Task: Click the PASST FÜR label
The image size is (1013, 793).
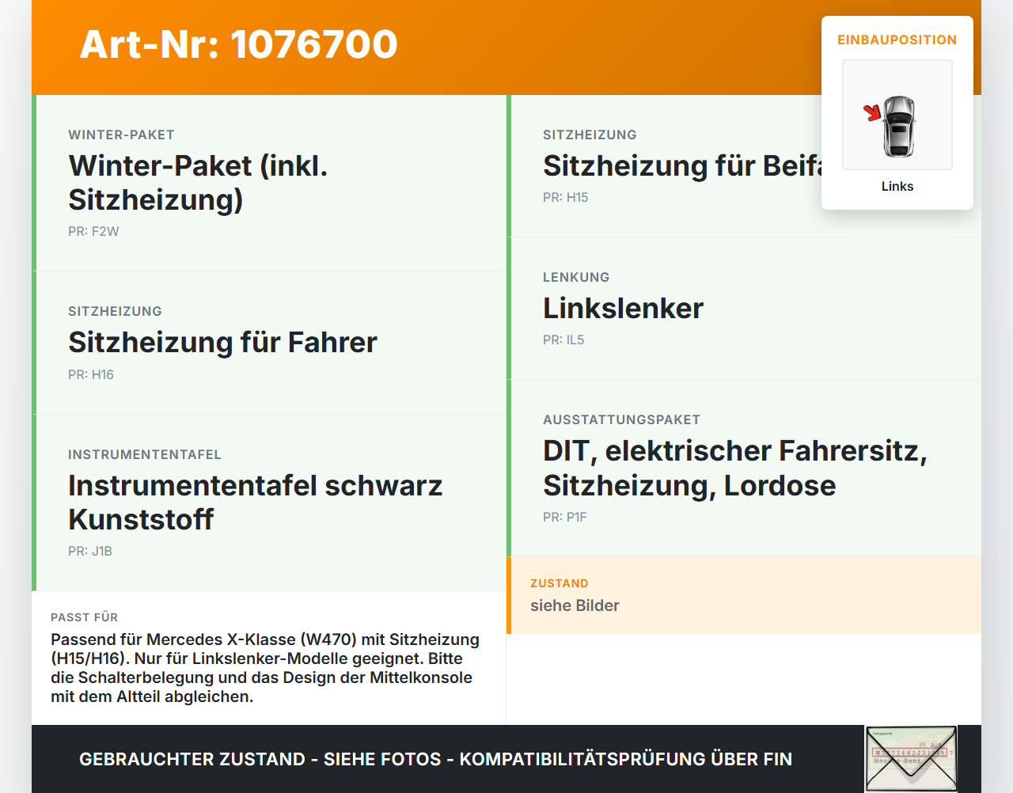Action: 85,617
